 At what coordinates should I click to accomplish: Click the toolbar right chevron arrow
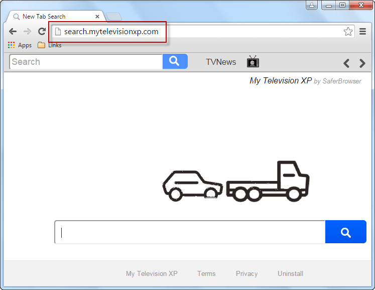click(x=362, y=63)
